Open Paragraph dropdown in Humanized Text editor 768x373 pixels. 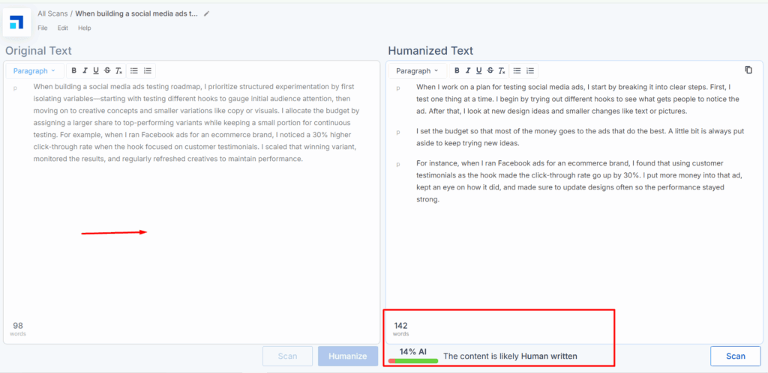coord(417,70)
